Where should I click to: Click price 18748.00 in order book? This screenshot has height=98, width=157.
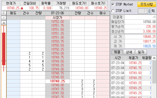point(57,85)
